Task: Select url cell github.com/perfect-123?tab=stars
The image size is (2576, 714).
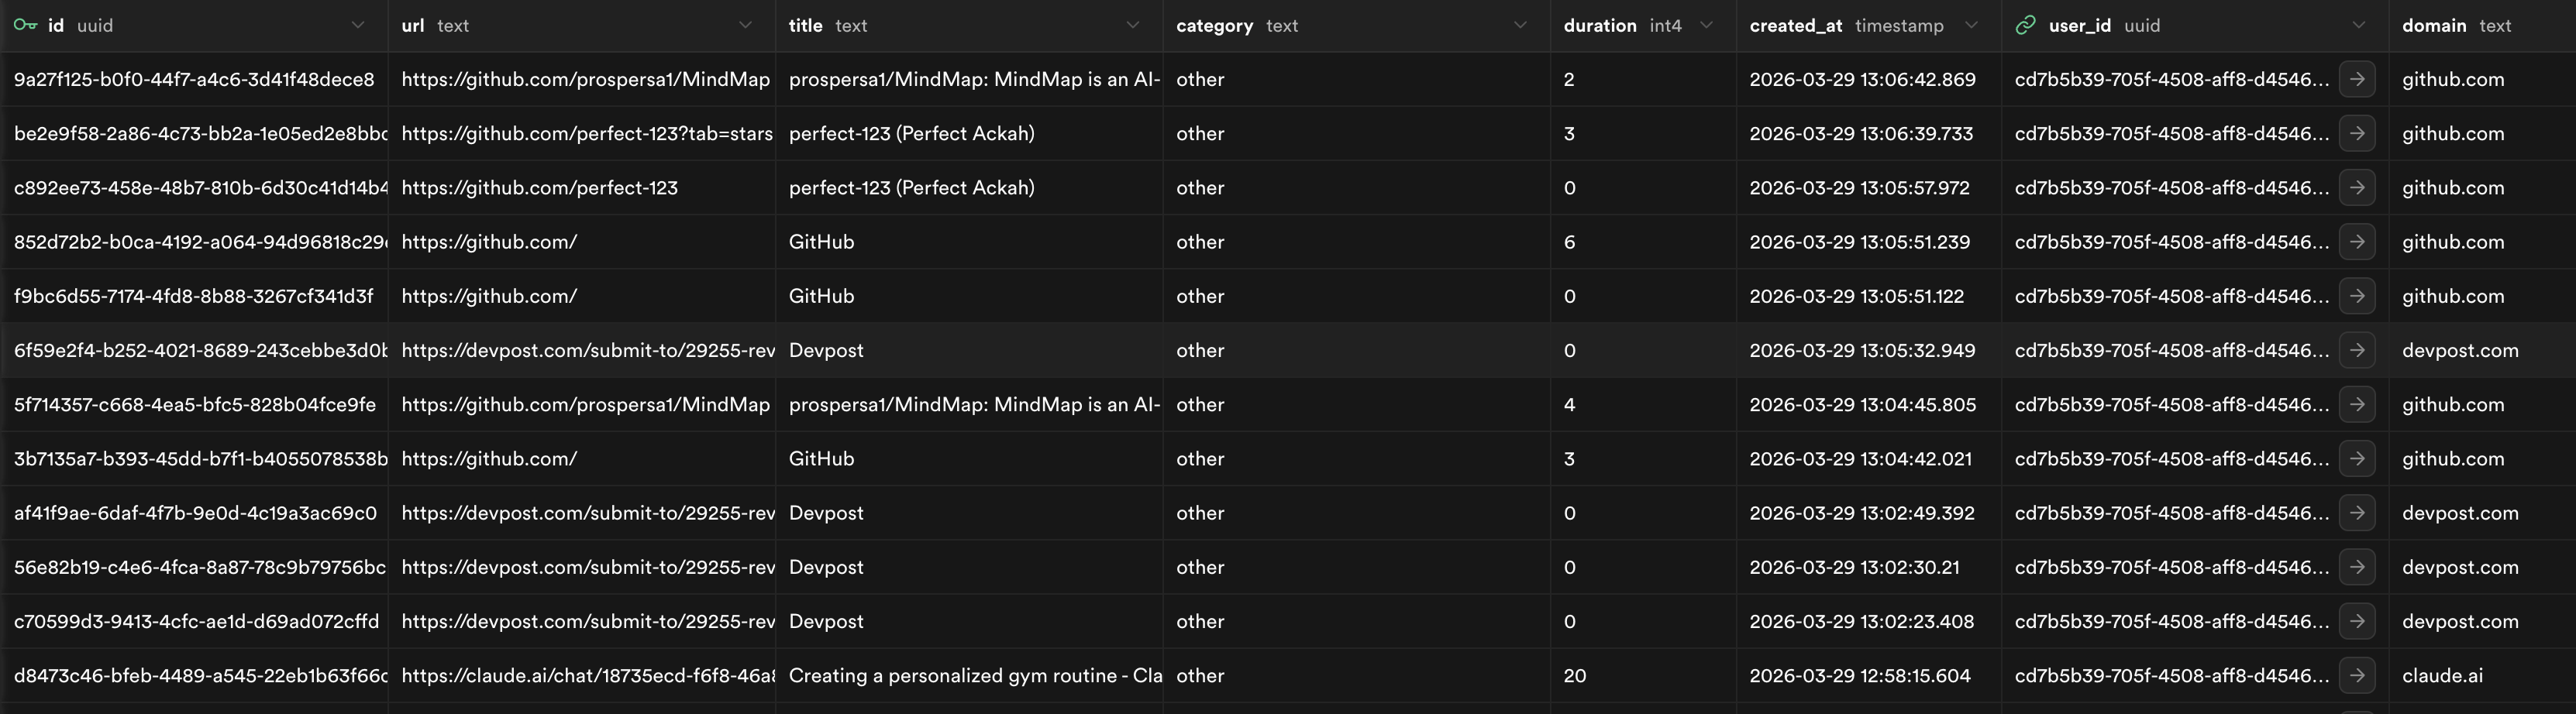Action: (x=582, y=133)
